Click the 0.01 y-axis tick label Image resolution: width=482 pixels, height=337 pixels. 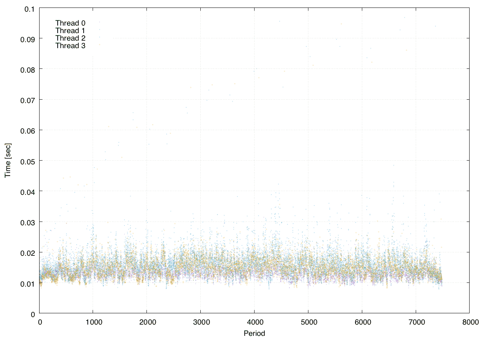[27, 283]
